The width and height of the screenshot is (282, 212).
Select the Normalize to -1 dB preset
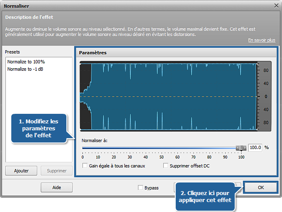tap(25, 69)
